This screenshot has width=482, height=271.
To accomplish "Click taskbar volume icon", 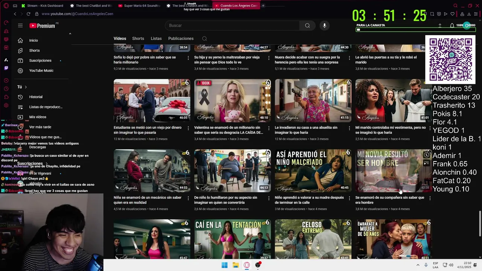I will (451, 265).
